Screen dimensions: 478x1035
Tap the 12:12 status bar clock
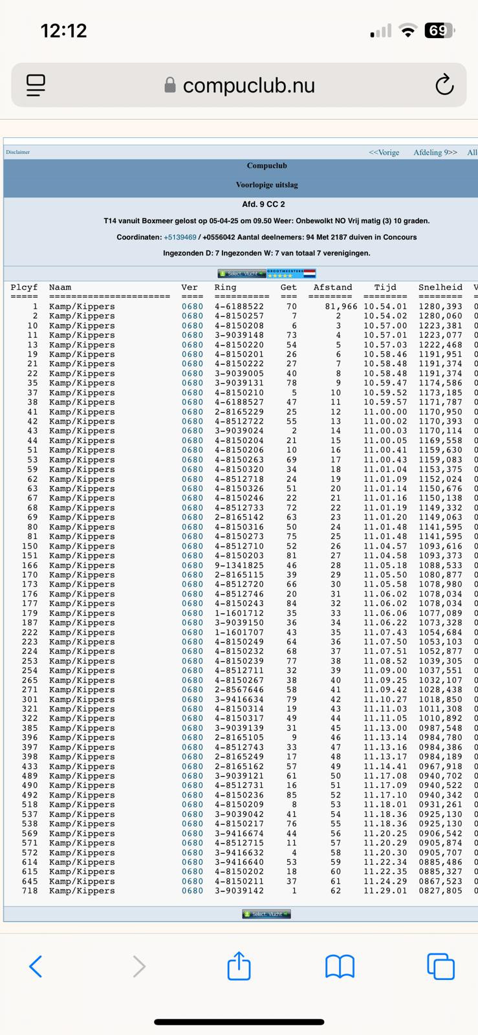click(63, 30)
